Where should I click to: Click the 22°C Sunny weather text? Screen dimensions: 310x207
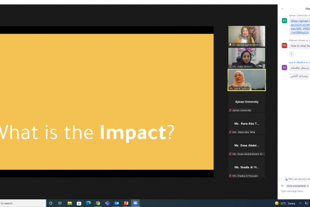click(288, 203)
